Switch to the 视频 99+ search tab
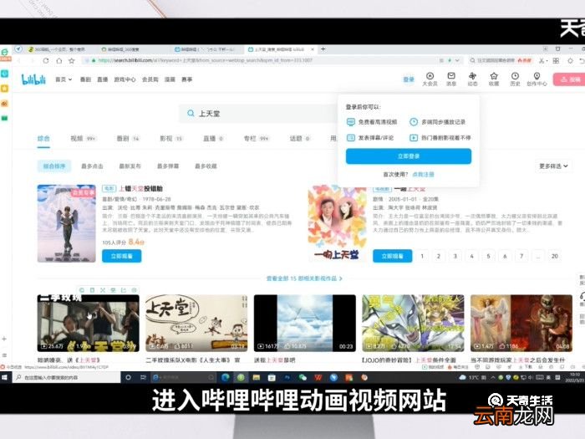This screenshot has height=439, width=585. (x=84, y=139)
